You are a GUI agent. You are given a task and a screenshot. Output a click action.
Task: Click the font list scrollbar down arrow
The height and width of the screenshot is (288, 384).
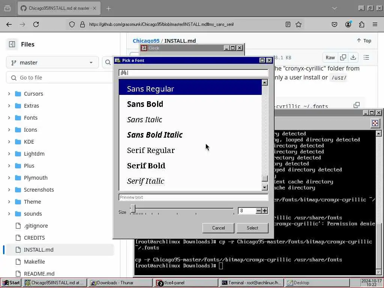click(264, 187)
